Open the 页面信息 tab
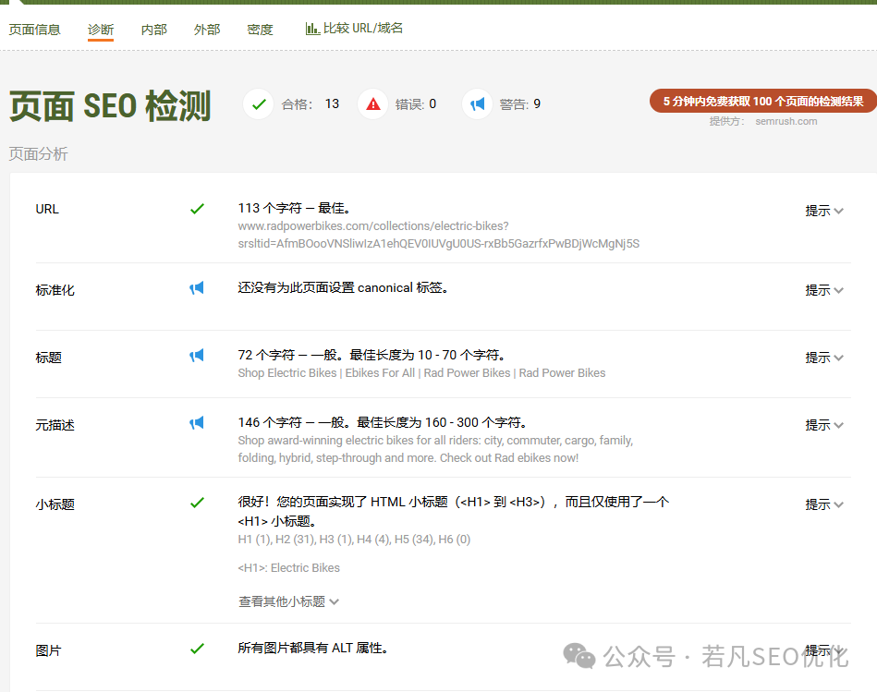Viewport: 877px width, 692px height. point(35,30)
